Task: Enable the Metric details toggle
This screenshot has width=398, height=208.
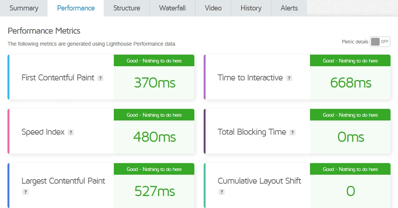Action: click(x=380, y=42)
